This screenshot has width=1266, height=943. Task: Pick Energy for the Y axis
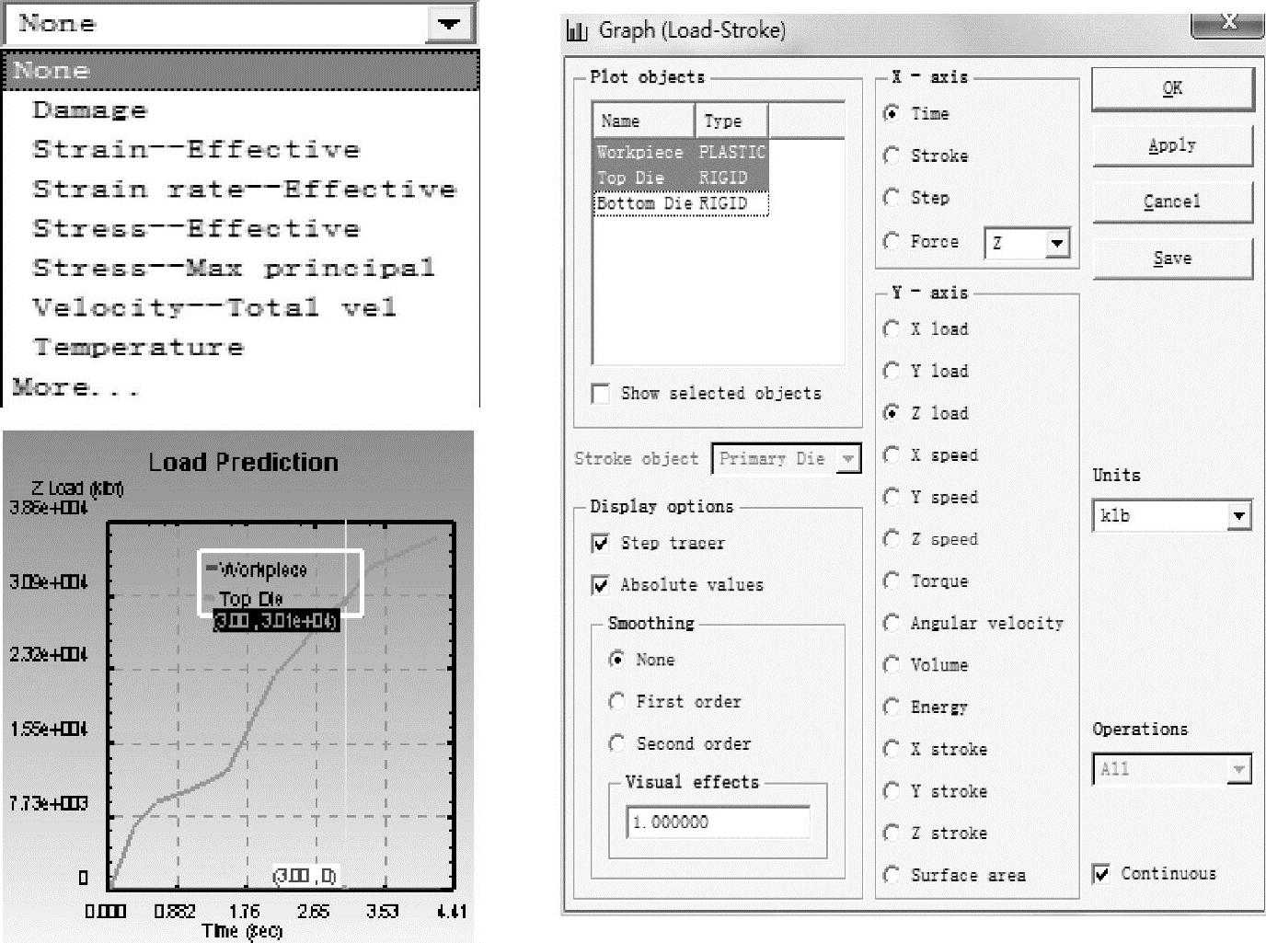(892, 707)
